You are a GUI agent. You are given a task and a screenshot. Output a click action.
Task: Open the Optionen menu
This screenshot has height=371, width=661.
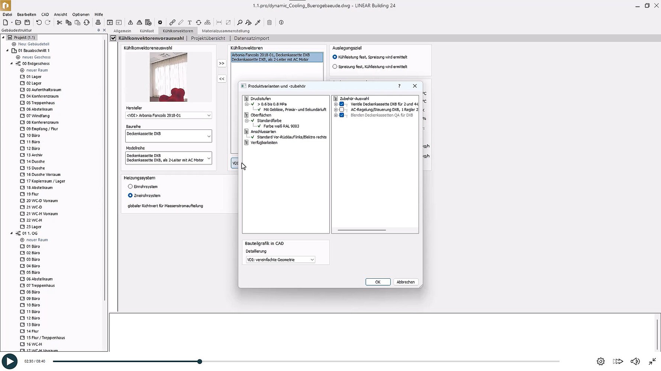tap(81, 14)
